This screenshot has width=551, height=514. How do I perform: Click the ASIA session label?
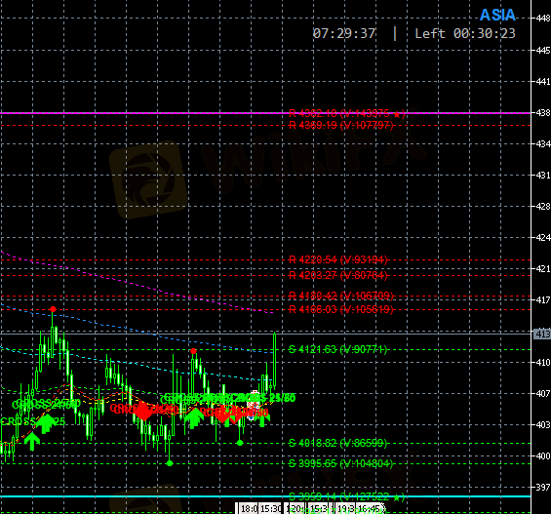[x=497, y=15]
